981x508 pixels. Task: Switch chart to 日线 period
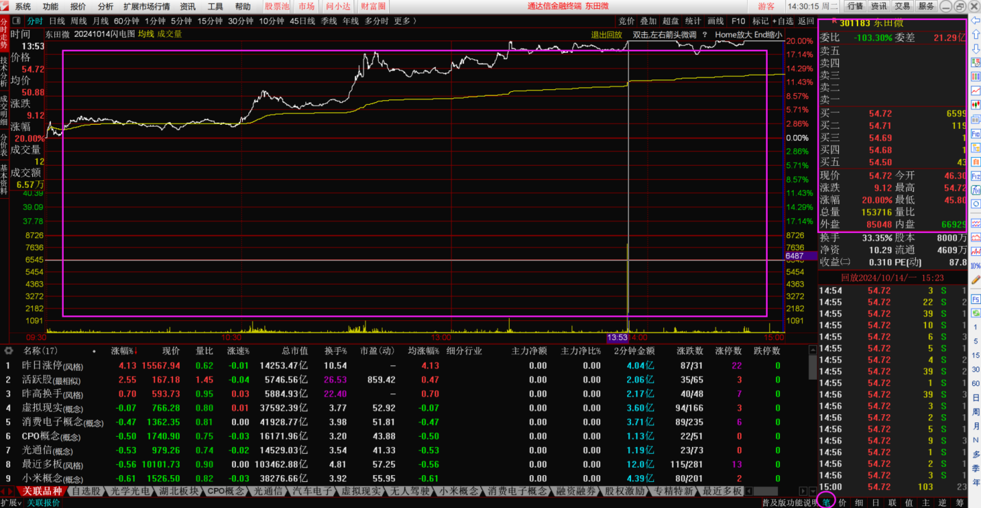(x=57, y=21)
